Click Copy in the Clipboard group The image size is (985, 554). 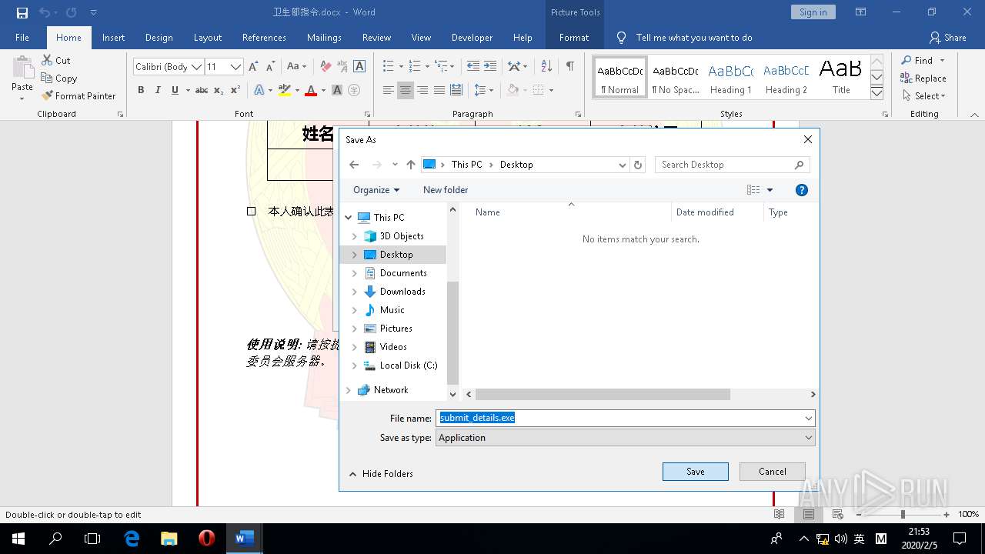pyautogui.click(x=58, y=78)
